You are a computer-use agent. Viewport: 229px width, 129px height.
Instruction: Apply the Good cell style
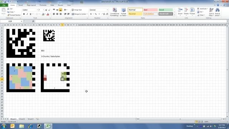click(166, 10)
